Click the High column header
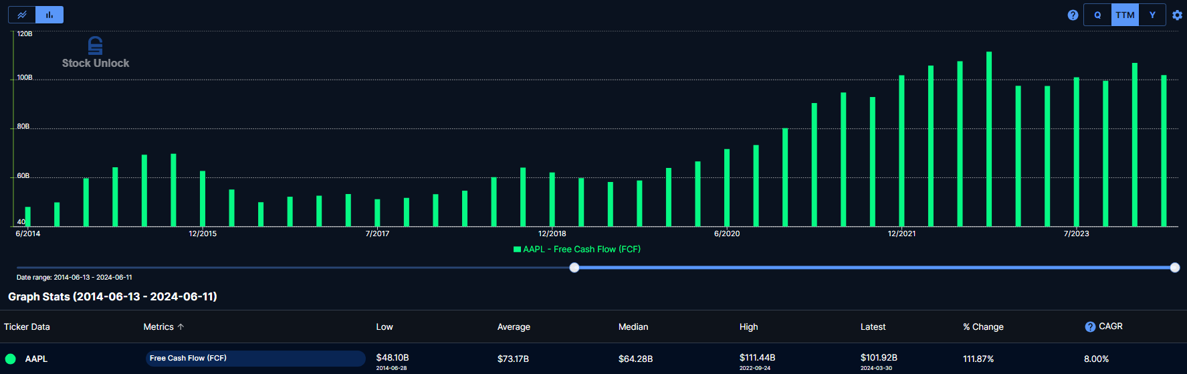 [x=748, y=326]
